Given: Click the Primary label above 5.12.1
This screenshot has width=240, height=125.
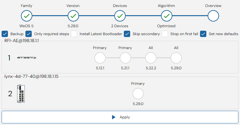Looking at the screenshot, I should (x=100, y=48).
